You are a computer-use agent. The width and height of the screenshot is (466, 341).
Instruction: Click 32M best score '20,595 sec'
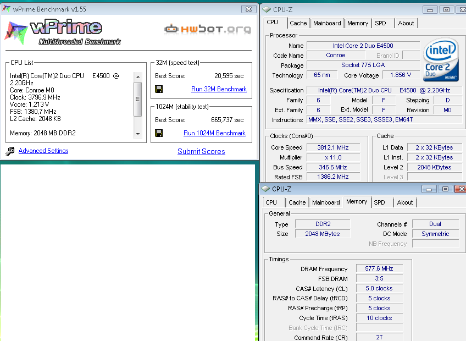(229, 76)
